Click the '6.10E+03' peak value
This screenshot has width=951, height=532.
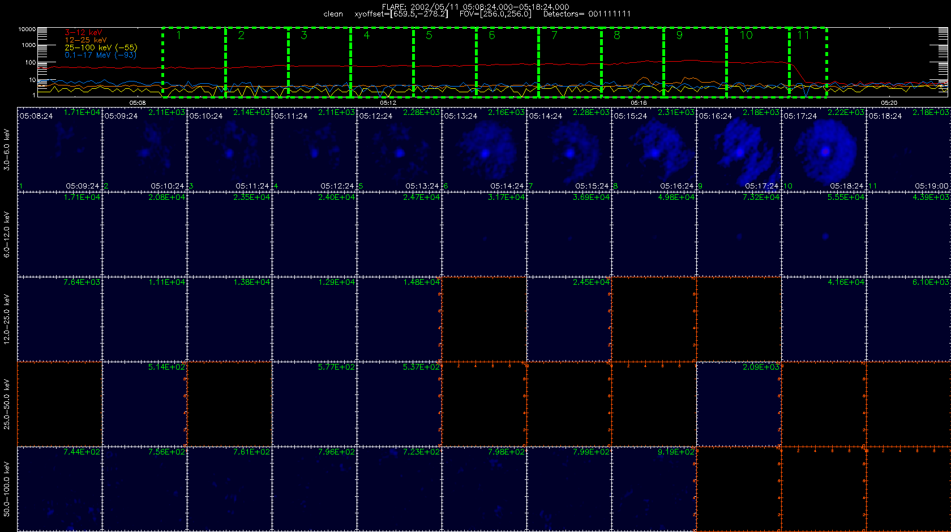(931, 282)
